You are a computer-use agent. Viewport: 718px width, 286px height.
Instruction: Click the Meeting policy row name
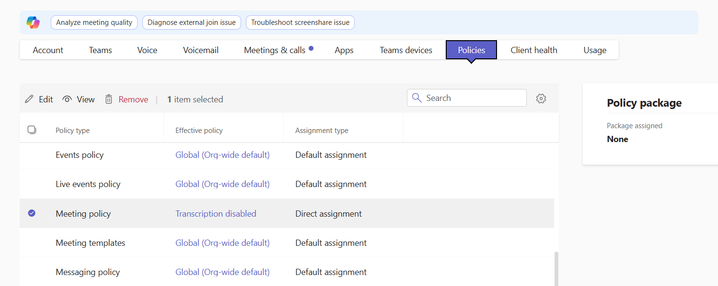point(83,214)
